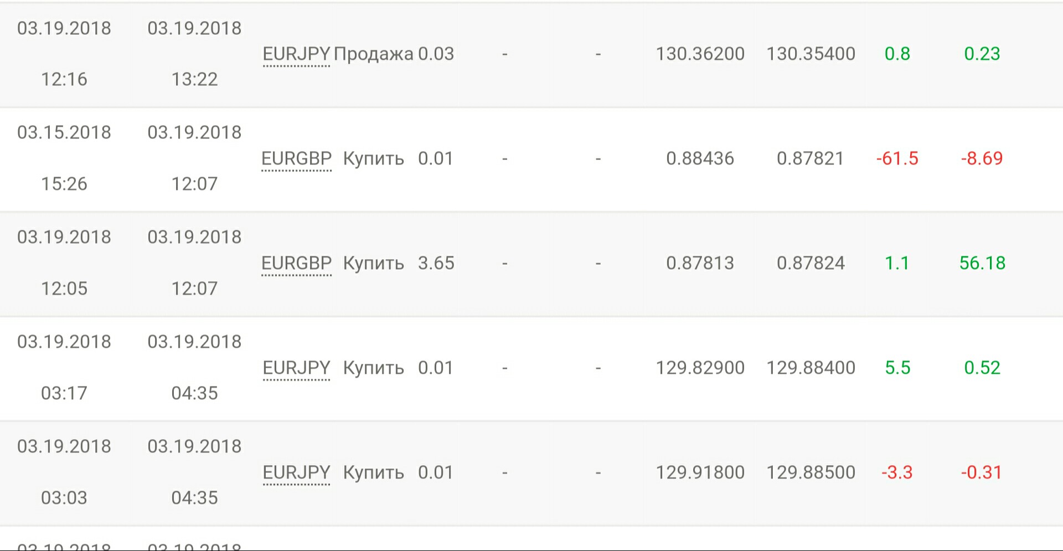Click the pips value 5.5

click(x=897, y=368)
